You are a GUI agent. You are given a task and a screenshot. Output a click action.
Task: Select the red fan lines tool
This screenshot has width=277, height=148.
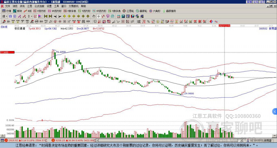(x=100, y=22)
